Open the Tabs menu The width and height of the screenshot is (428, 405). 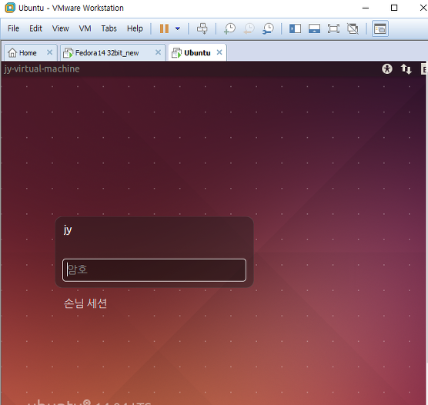109,28
